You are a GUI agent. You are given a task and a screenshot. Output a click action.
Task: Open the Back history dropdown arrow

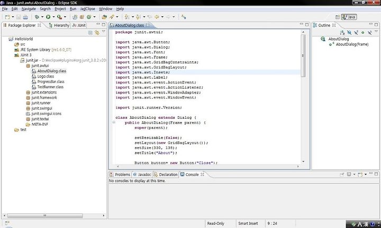[162, 17]
